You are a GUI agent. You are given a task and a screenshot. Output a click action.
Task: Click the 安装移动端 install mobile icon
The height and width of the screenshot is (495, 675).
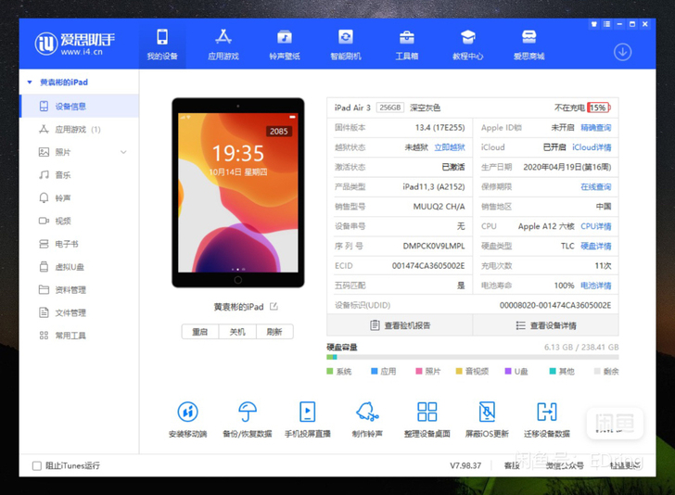pos(187,412)
